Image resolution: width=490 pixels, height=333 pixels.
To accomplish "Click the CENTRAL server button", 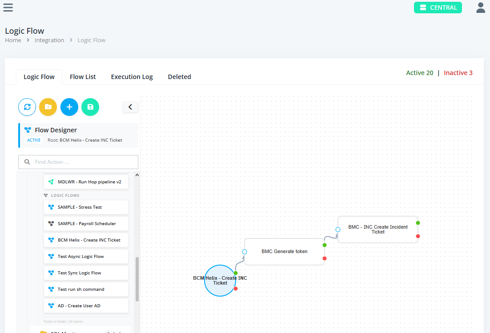I will 438,8.
